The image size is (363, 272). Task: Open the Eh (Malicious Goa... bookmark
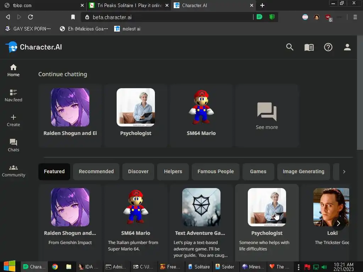(x=84, y=29)
